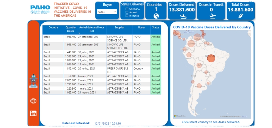Select the Colombia bubble on the map
The width and height of the screenshot is (272, 128).
click(x=191, y=44)
